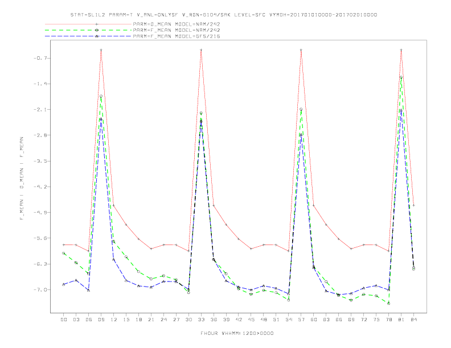Click the blue triangle marker at hour 00
Viewport: 451px width, 348px height.
click(x=64, y=284)
